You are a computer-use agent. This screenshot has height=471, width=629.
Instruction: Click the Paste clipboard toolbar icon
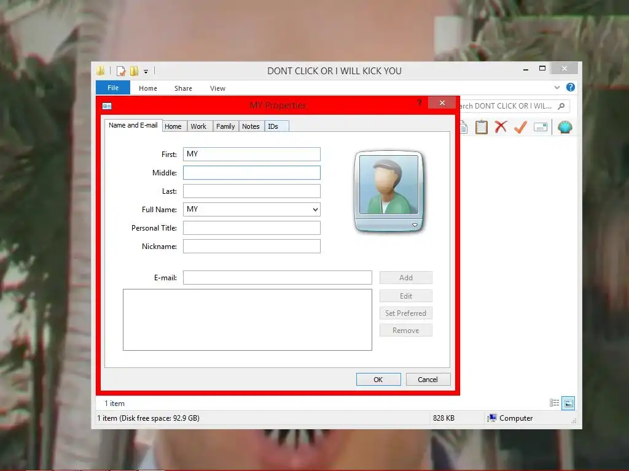pyautogui.click(x=482, y=128)
